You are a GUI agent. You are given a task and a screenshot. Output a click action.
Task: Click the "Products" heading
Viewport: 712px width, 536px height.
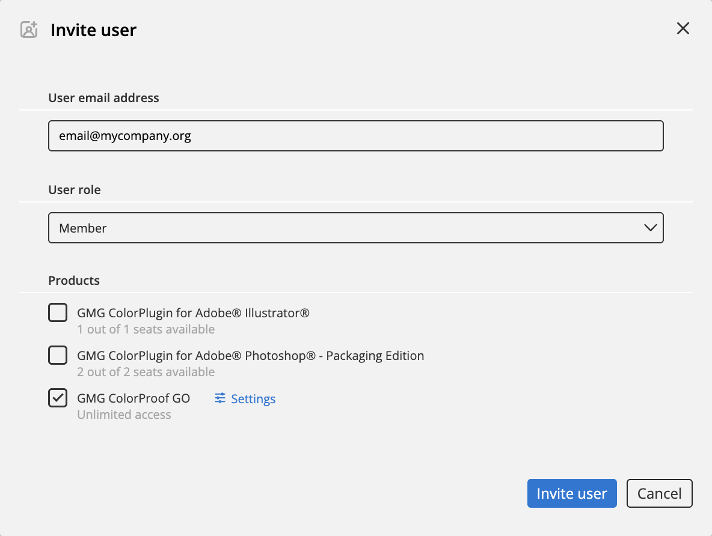[x=74, y=281]
